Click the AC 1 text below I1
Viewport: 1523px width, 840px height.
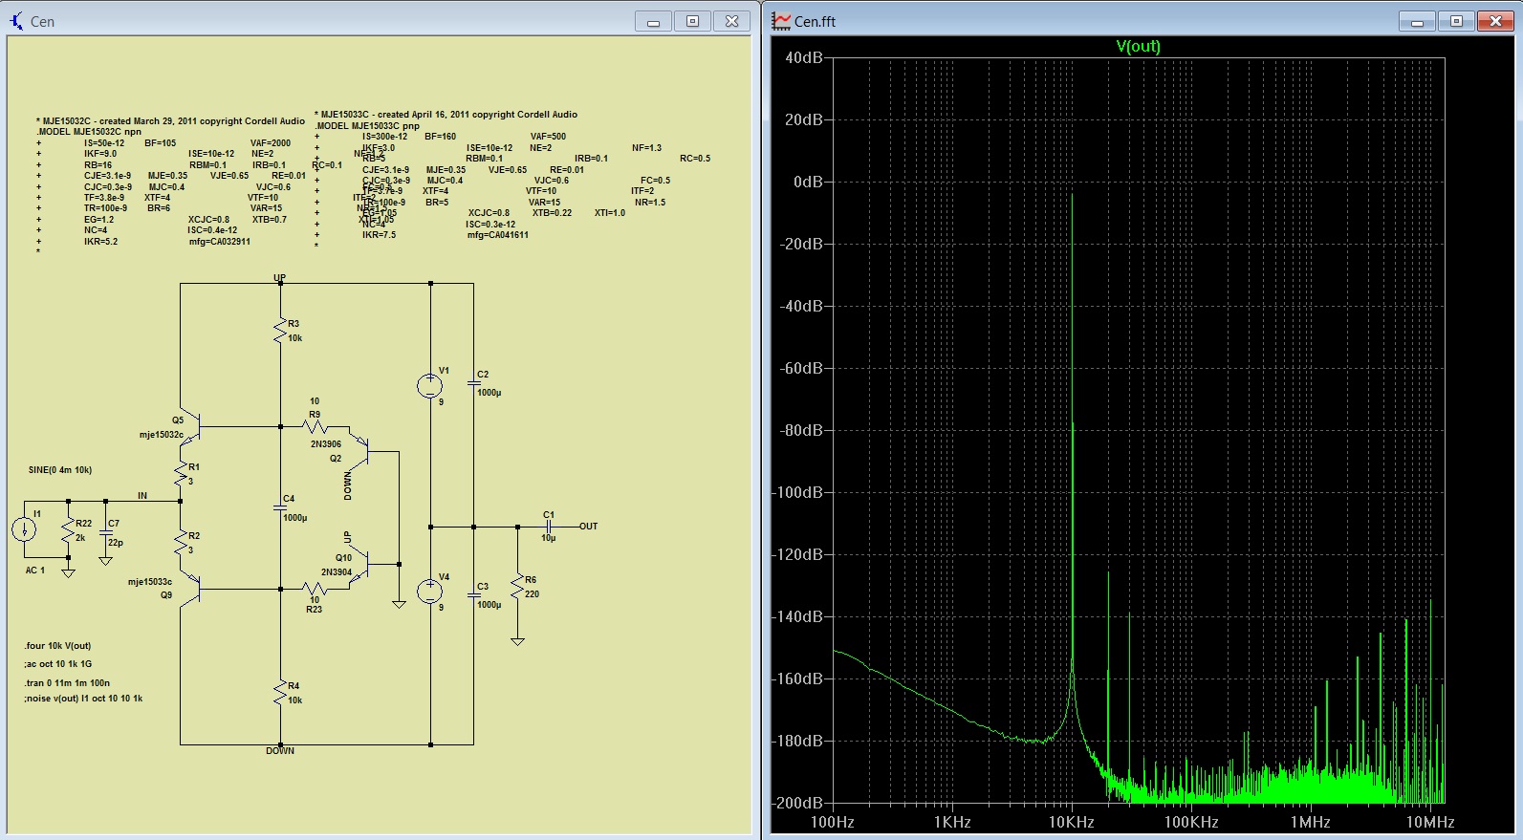pos(35,571)
